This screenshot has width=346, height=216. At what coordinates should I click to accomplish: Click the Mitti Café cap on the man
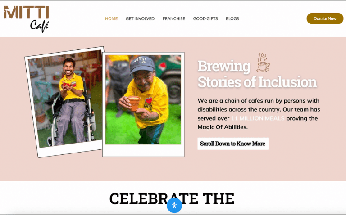[142, 64]
